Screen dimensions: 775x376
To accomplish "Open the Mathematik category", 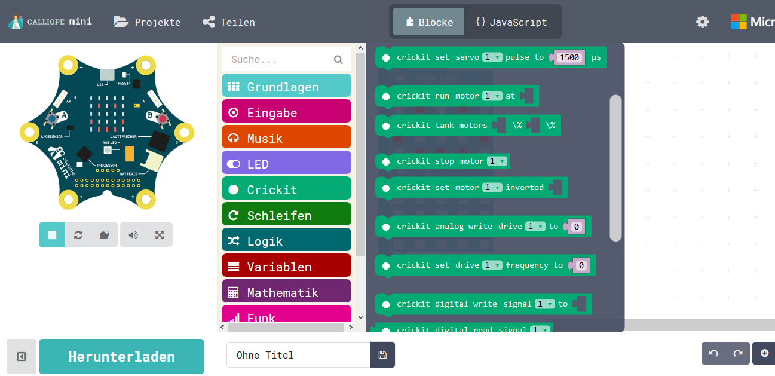I will tap(286, 291).
